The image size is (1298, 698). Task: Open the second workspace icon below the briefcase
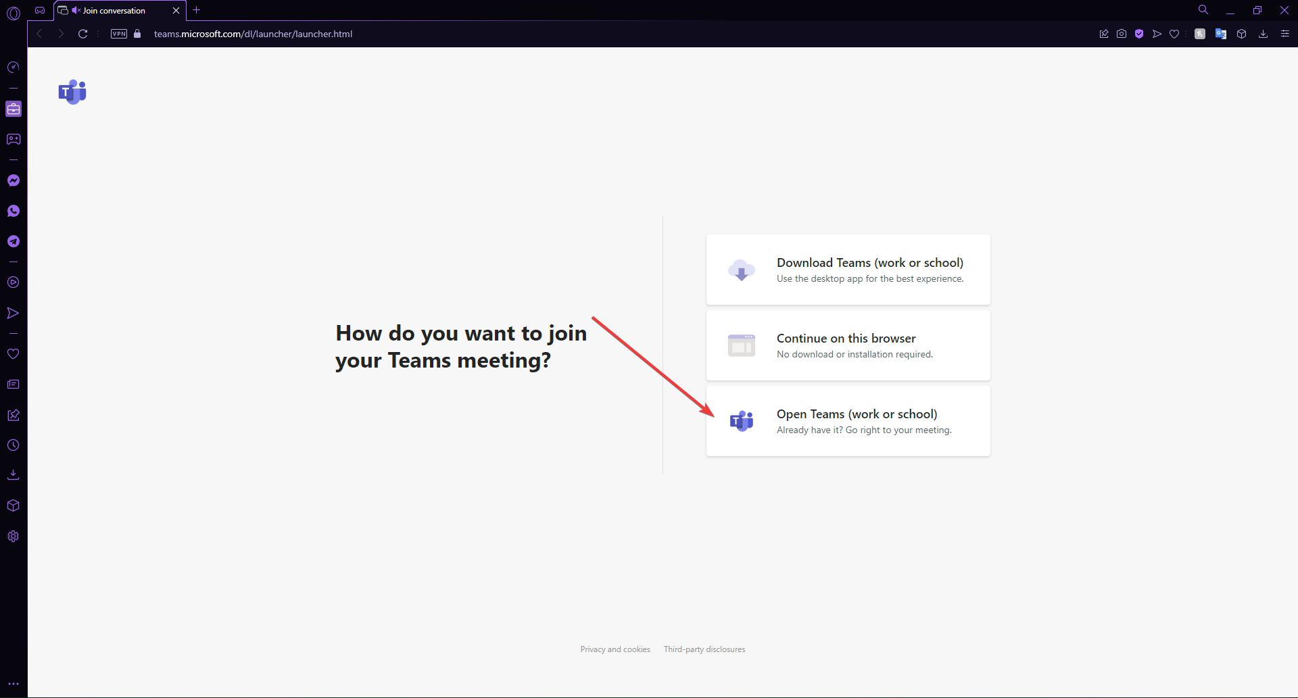14,139
